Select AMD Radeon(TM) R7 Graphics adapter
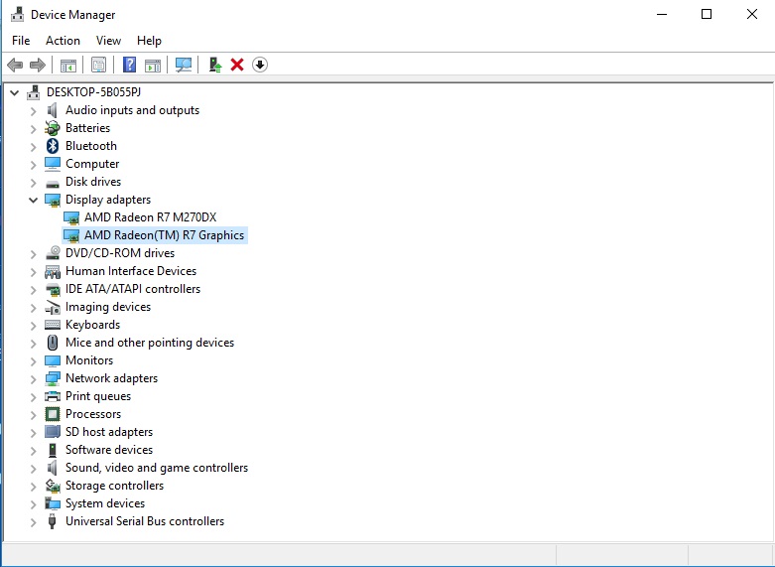This screenshot has width=775, height=567. pyautogui.click(x=164, y=235)
